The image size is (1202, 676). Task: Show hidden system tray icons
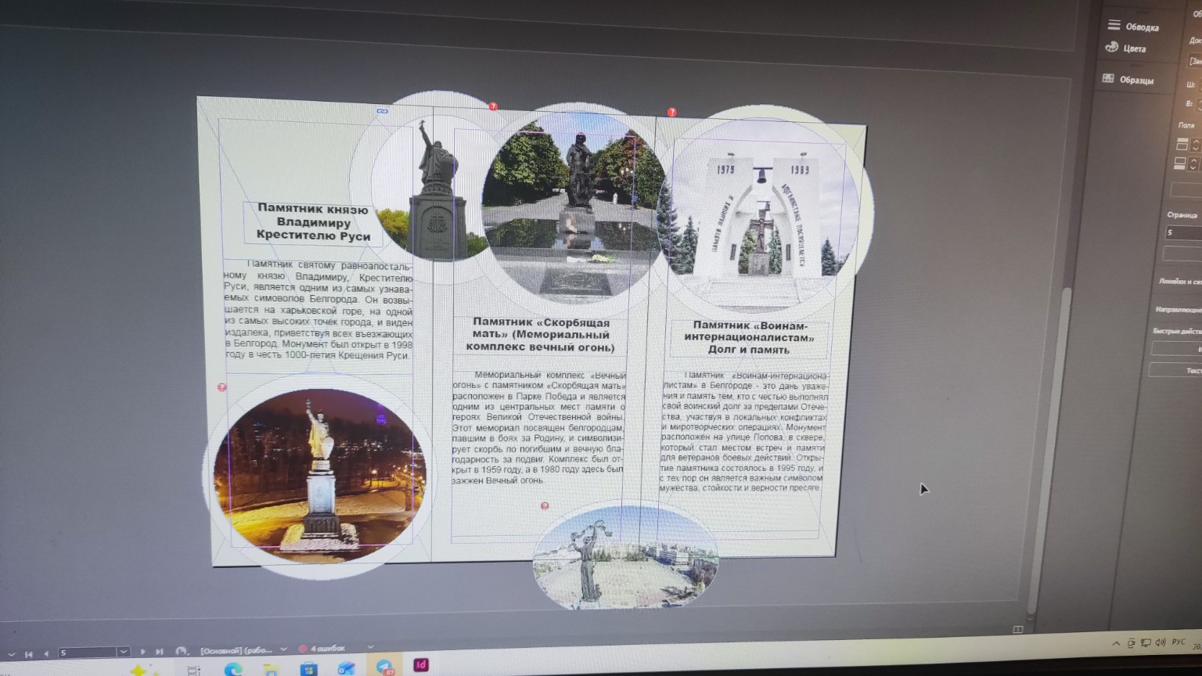coord(1115,643)
